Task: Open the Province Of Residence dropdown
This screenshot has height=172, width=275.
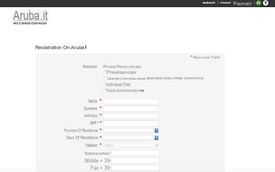Action: click(x=131, y=131)
